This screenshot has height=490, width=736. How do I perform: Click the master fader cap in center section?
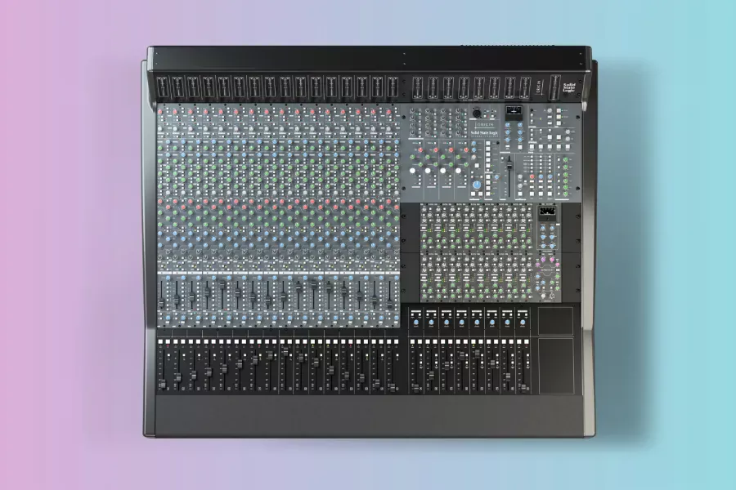pos(509,166)
